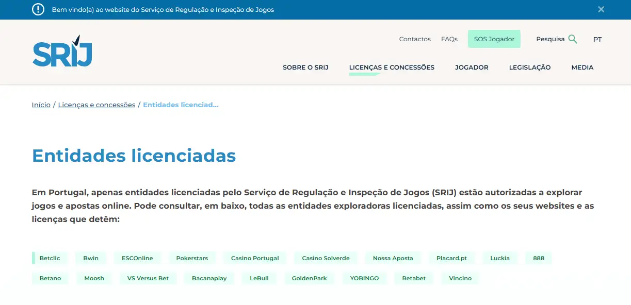Open the SOBRE O SRIJ menu
Viewport: 631px width, 305px height.
[x=305, y=67]
